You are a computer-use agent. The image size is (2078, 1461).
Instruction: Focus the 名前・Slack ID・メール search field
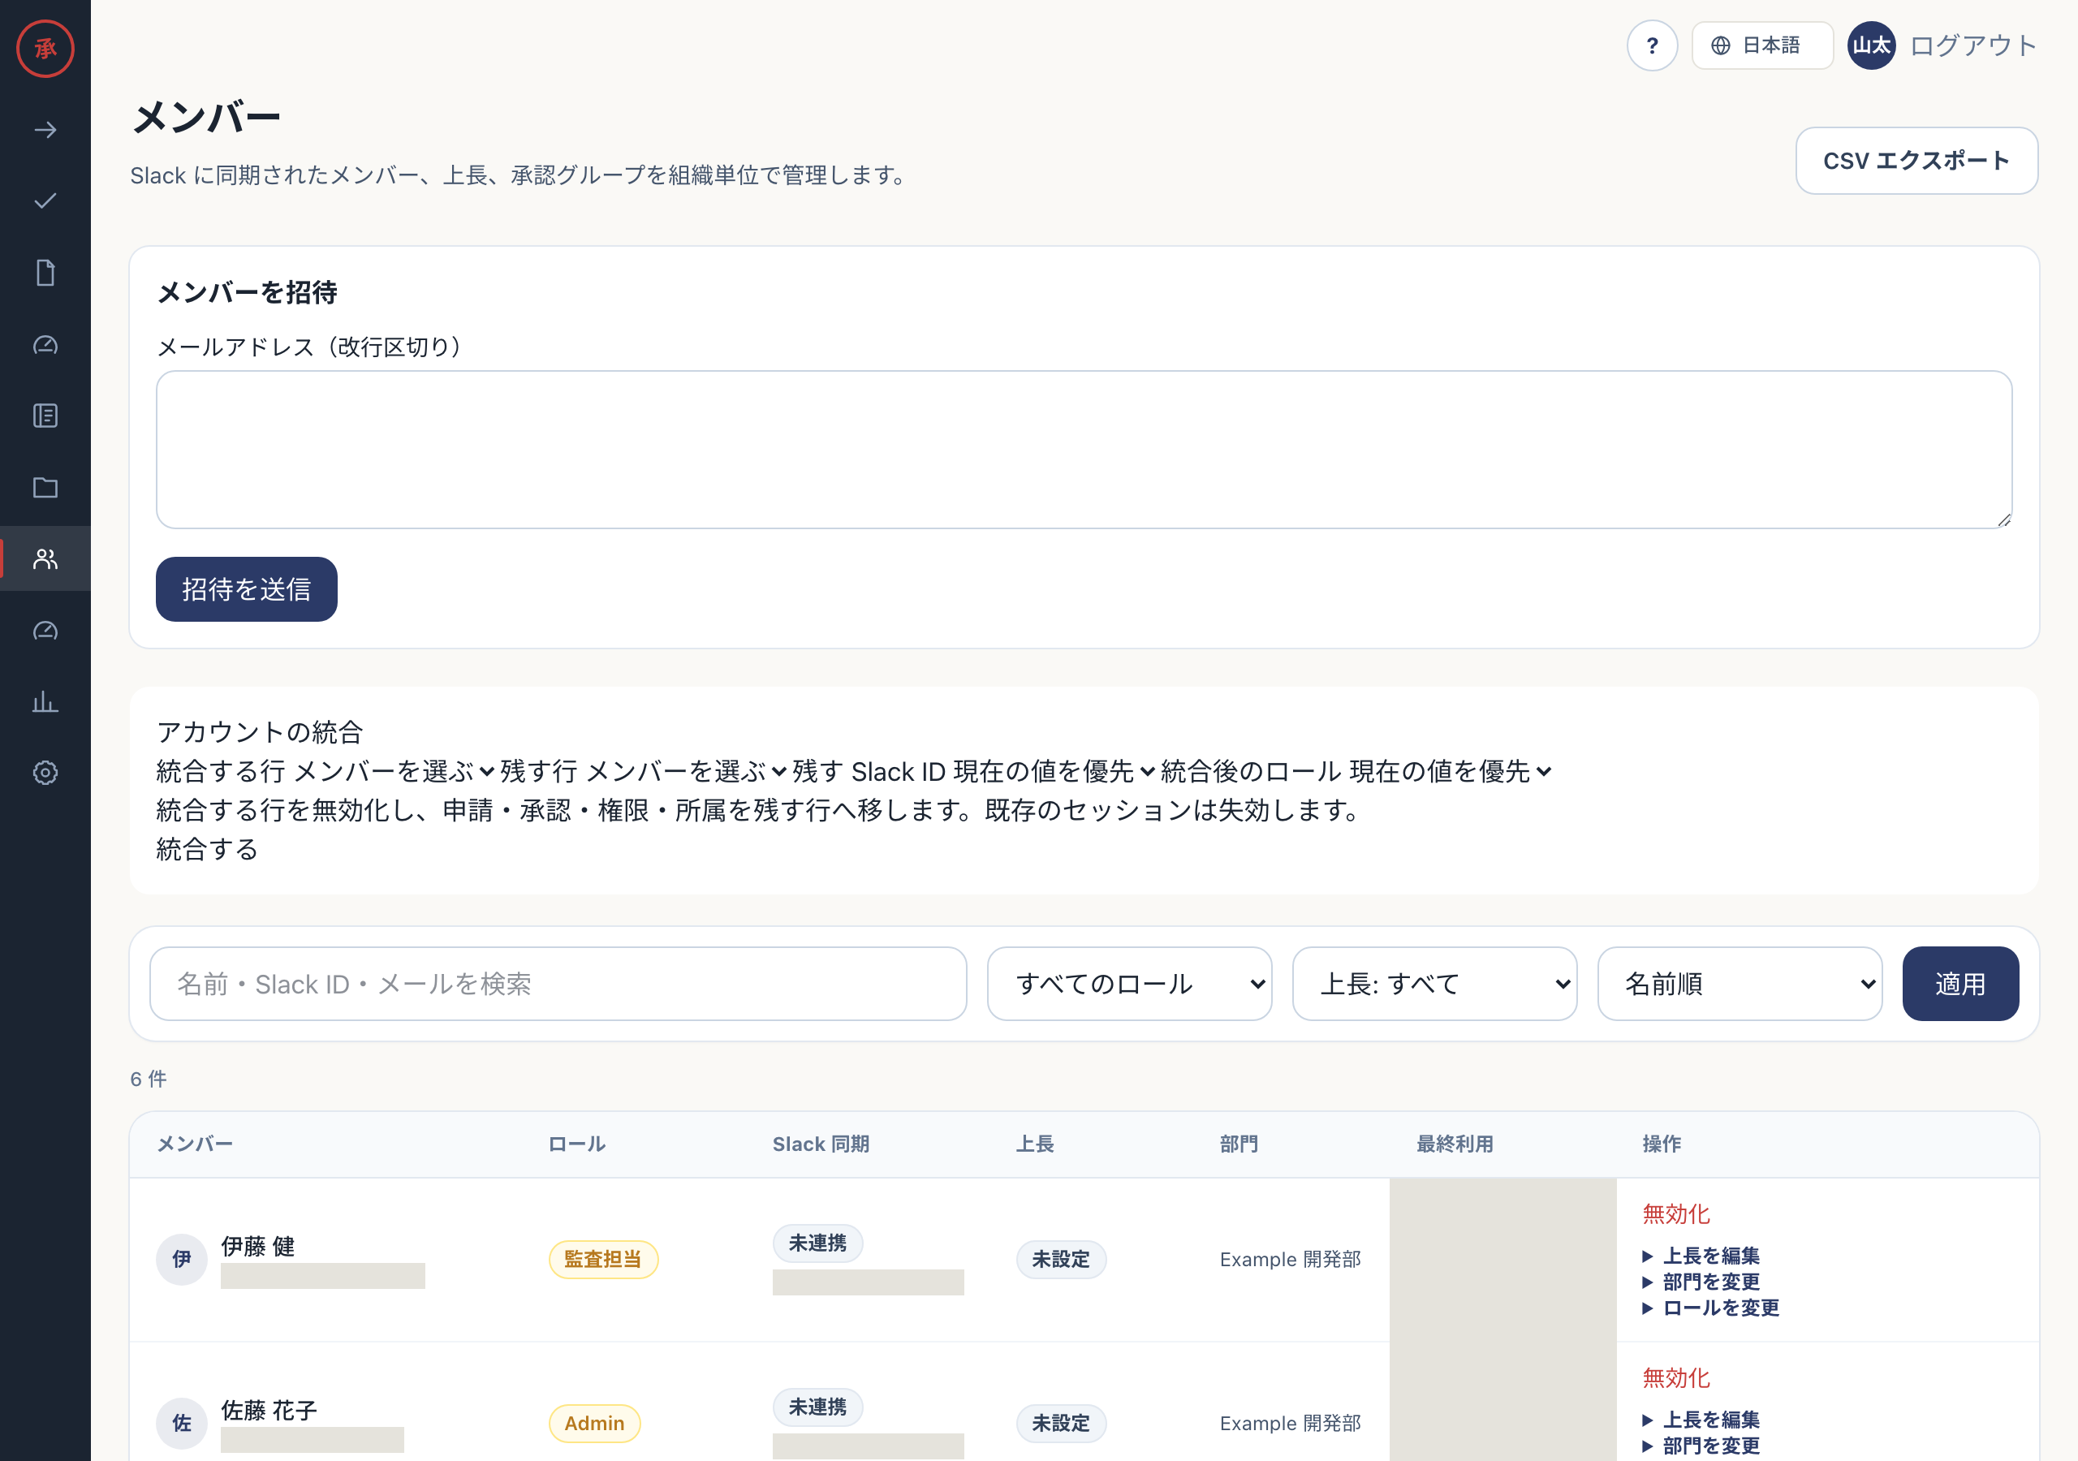coord(558,984)
